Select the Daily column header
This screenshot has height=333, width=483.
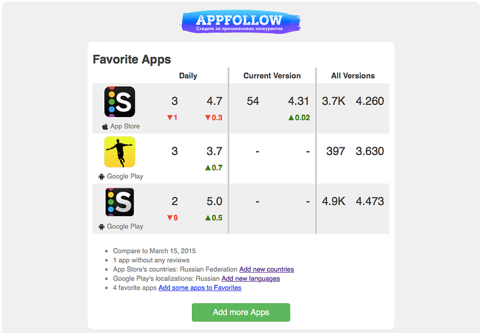[188, 76]
